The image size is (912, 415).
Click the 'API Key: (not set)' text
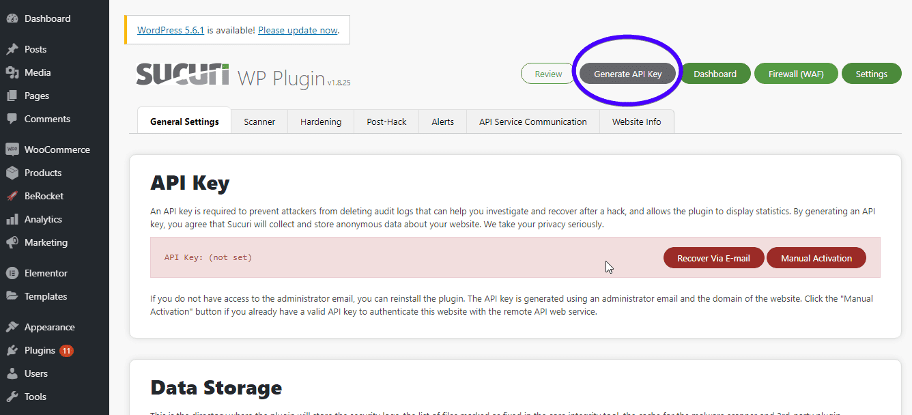(208, 257)
